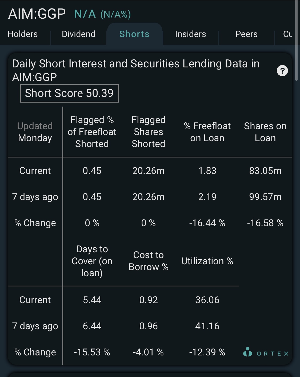
Task: Select the Flagged % of Freefloat Shorted header
Action: [92, 132]
